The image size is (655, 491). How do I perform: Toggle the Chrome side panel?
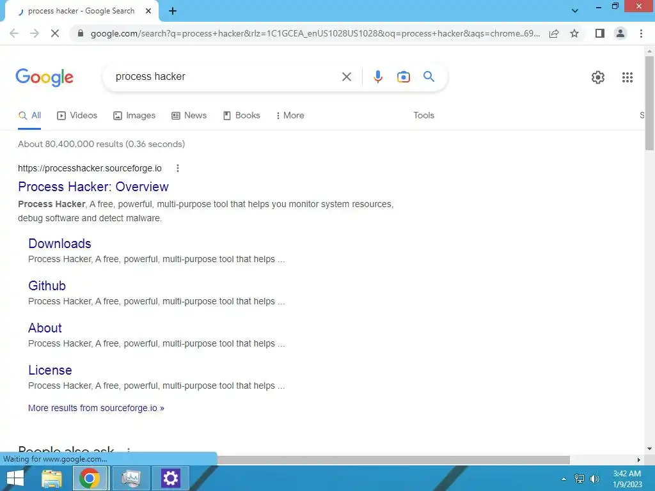[600, 33]
